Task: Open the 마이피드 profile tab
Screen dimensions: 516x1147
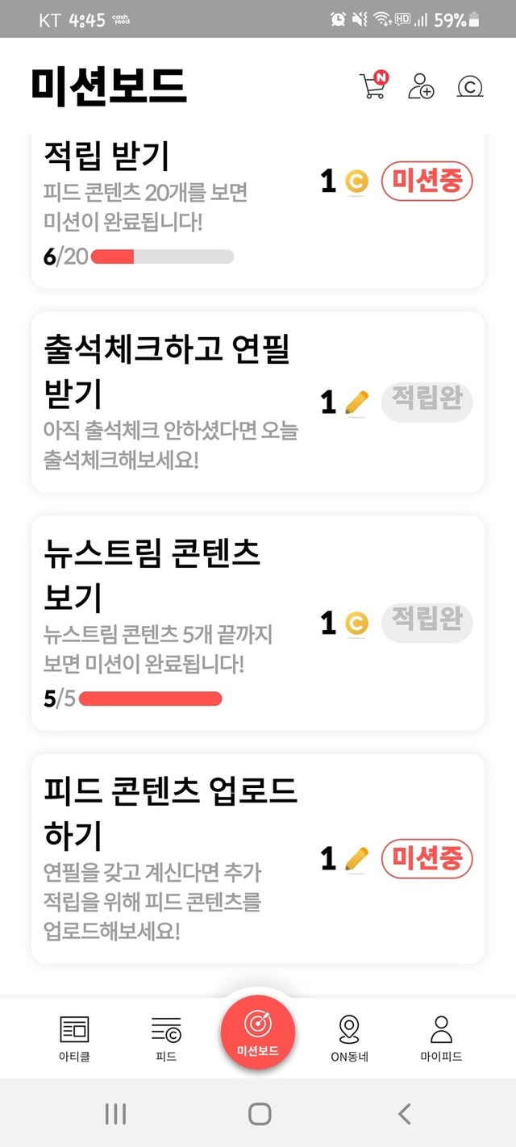Action: (441, 1038)
